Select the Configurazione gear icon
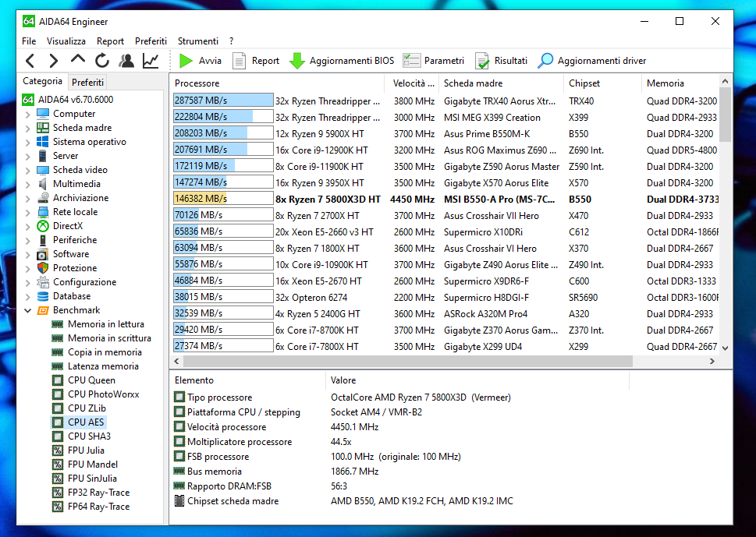Screen dimensions: 756x537 [x=43, y=281]
